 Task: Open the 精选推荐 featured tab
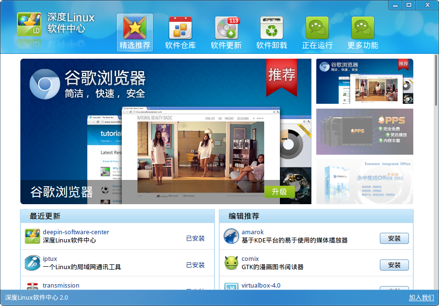click(135, 32)
